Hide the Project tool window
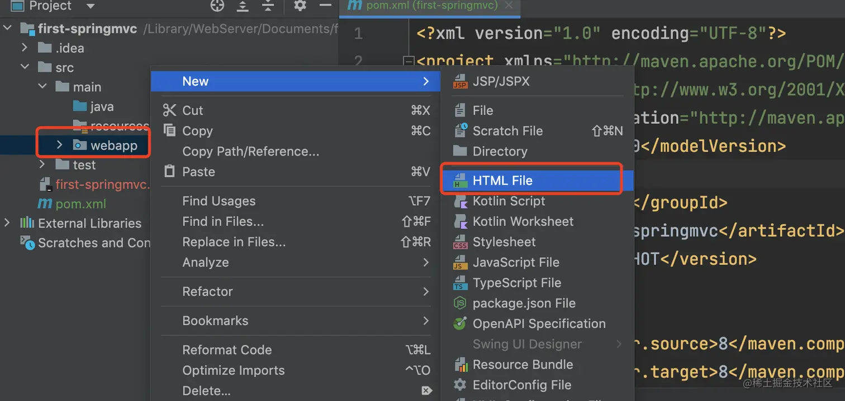This screenshot has width=845, height=401. (325, 6)
